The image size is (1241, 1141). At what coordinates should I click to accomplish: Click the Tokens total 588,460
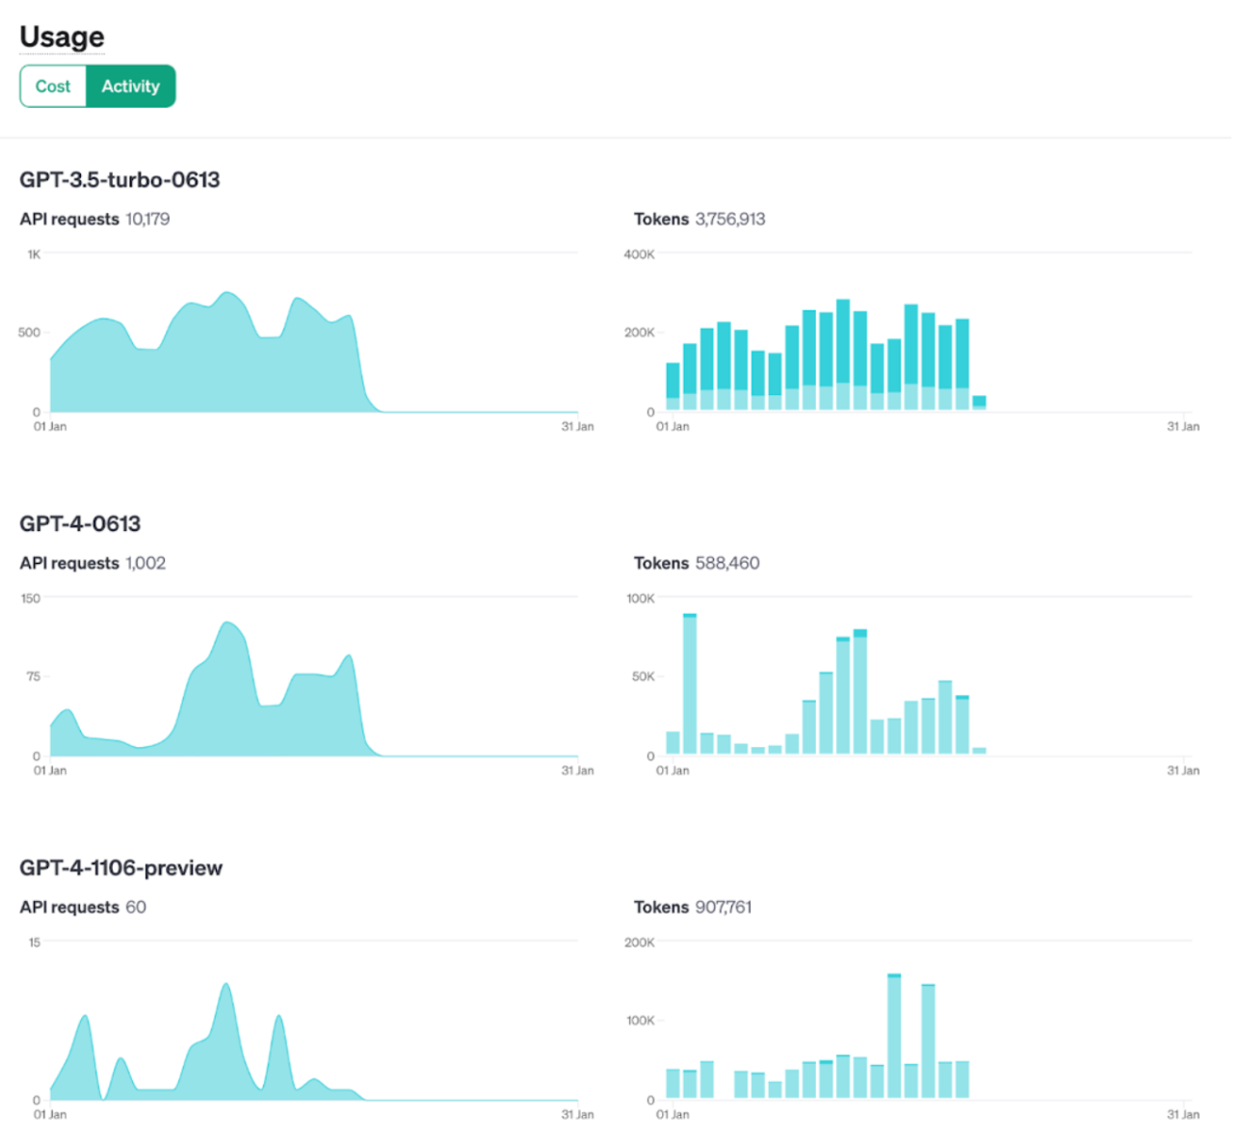[x=726, y=564]
